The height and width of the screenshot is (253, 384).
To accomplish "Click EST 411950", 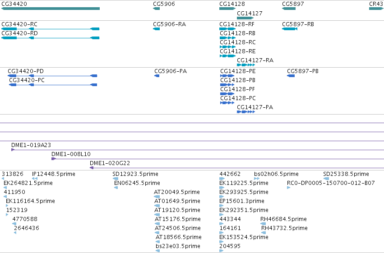I will 5,197.
